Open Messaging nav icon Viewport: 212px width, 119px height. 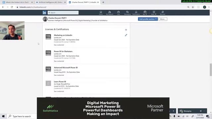127,13
